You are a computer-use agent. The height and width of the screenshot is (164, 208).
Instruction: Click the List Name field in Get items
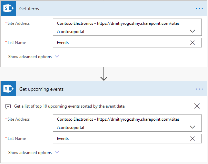(127, 43)
